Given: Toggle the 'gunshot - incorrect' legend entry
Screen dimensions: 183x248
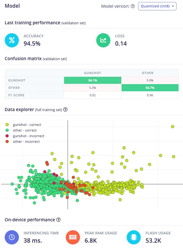Looking at the screenshot, I should (x=25, y=136).
